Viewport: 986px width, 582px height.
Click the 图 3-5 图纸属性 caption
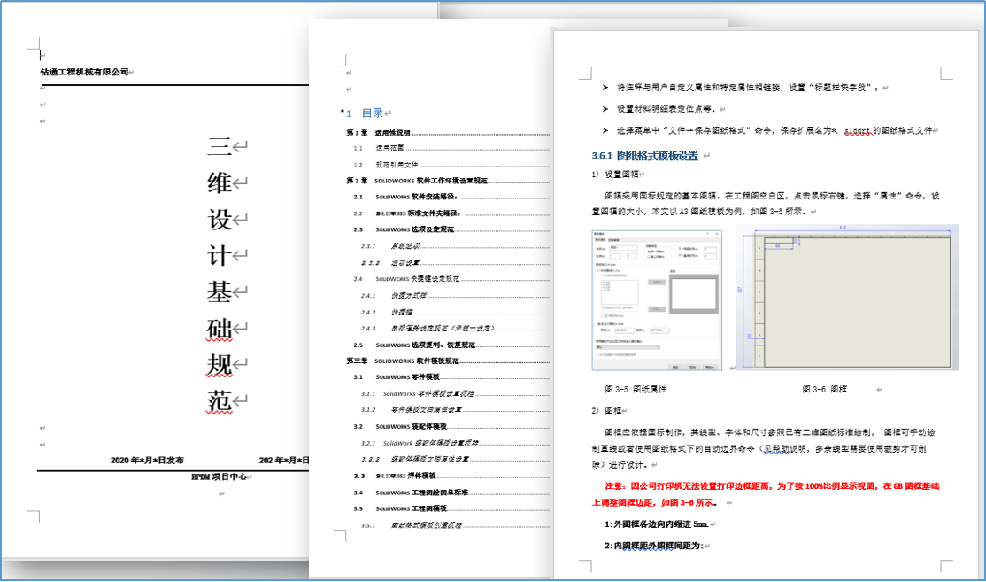(636, 389)
